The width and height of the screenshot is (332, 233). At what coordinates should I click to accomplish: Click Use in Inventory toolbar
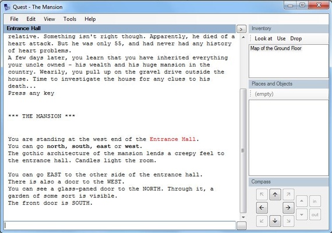pyautogui.click(x=281, y=38)
